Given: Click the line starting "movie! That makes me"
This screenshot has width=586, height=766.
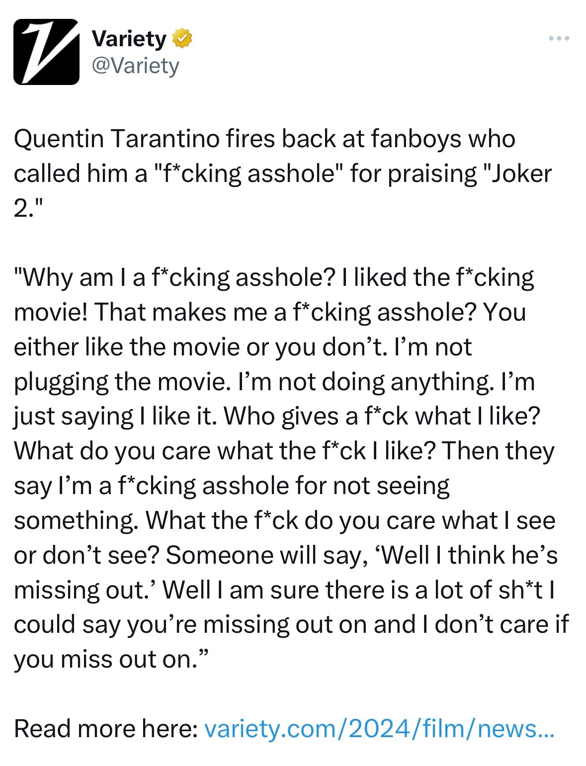Looking at the screenshot, I should coord(270,312).
